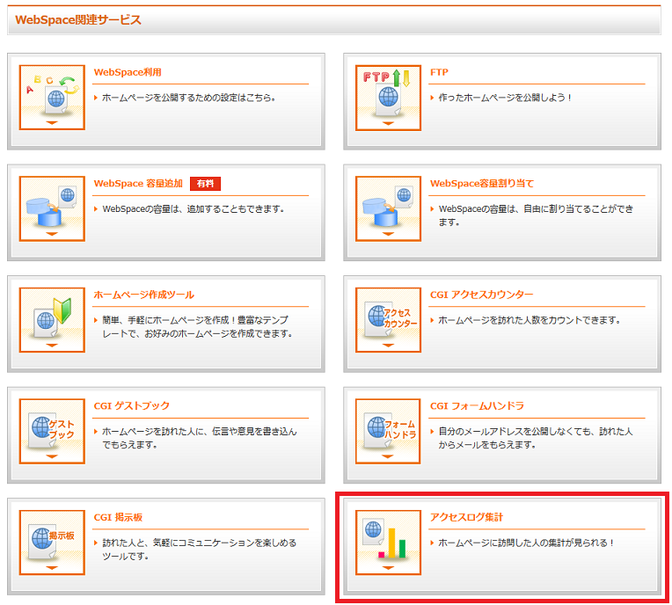The width and height of the screenshot is (672, 605).
Task: Click the FTP upload/download icon
Action: tap(388, 98)
